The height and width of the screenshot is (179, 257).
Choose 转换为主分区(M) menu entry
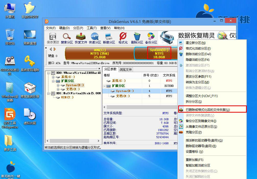[x=212, y=82]
